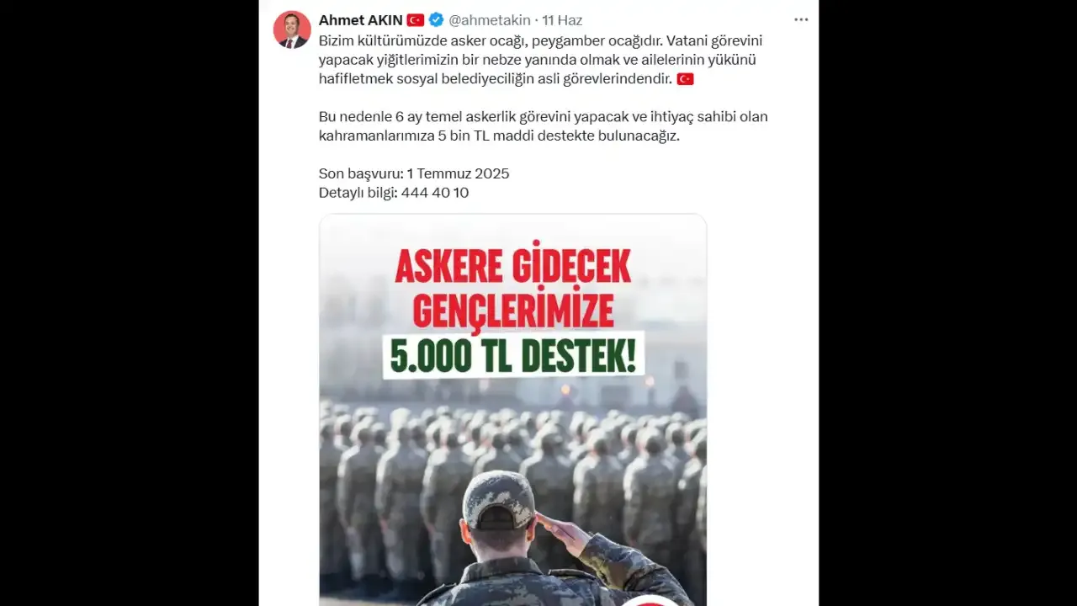Click the red GENÇLERİMİZE heading
1077x606 pixels.
point(513,311)
